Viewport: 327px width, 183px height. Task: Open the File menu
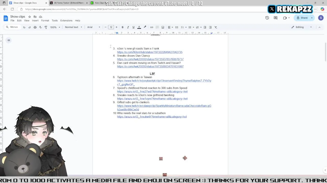coord(12,21)
